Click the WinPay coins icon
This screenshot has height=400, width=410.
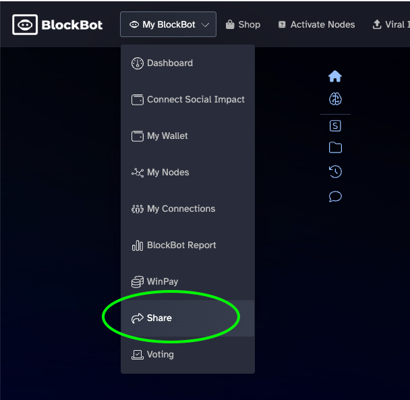tap(138, 282)
